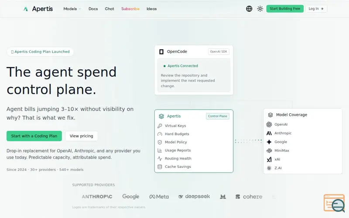Click the 'Hard Budgets' label
The image size is (349, 218).
pyautogui.click(x=177, y=134)
